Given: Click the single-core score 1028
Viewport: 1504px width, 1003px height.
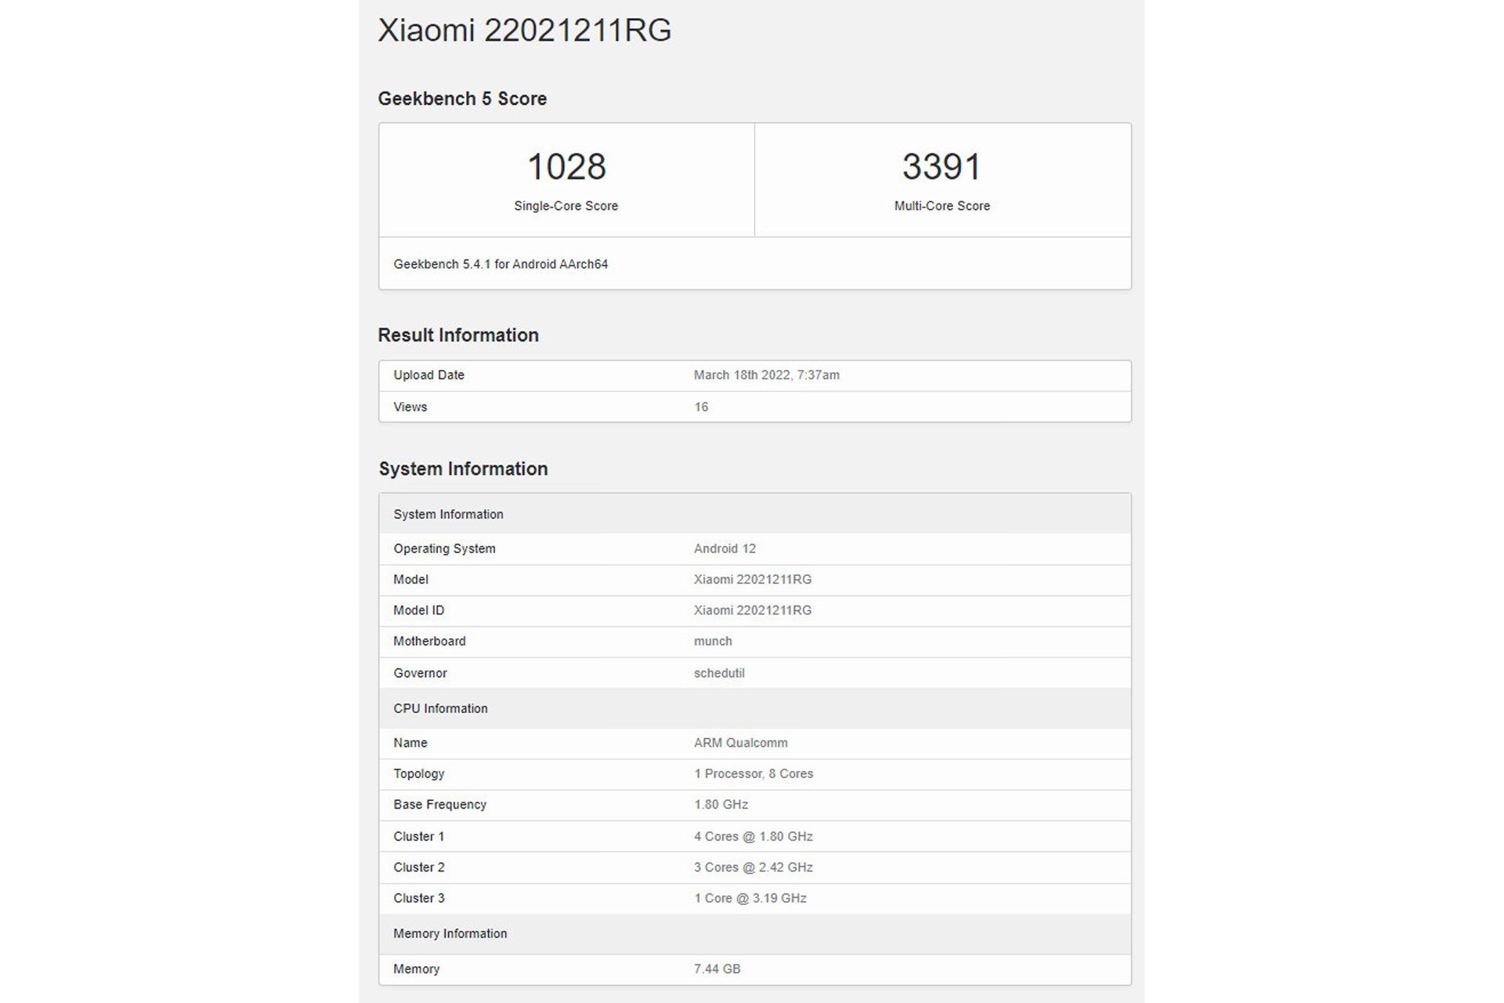Looking at the screenshot, I should 566,167.
